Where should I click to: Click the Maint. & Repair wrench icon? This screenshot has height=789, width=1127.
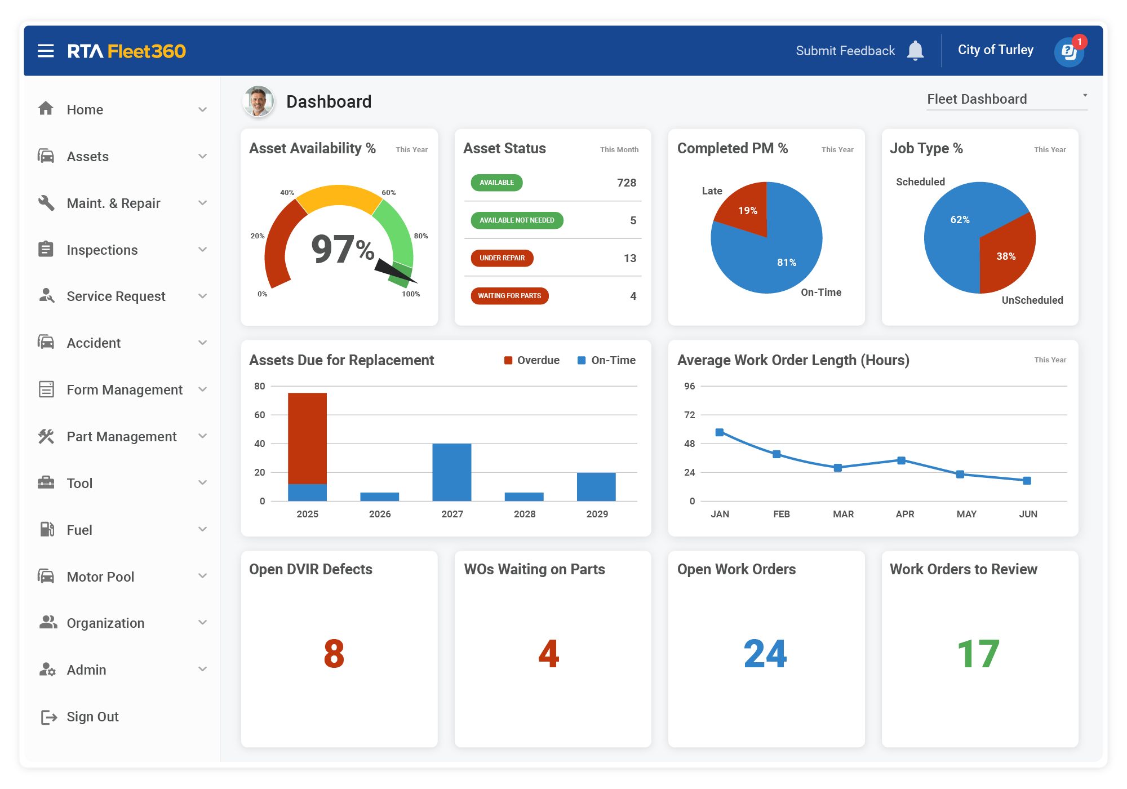[47, 203]
